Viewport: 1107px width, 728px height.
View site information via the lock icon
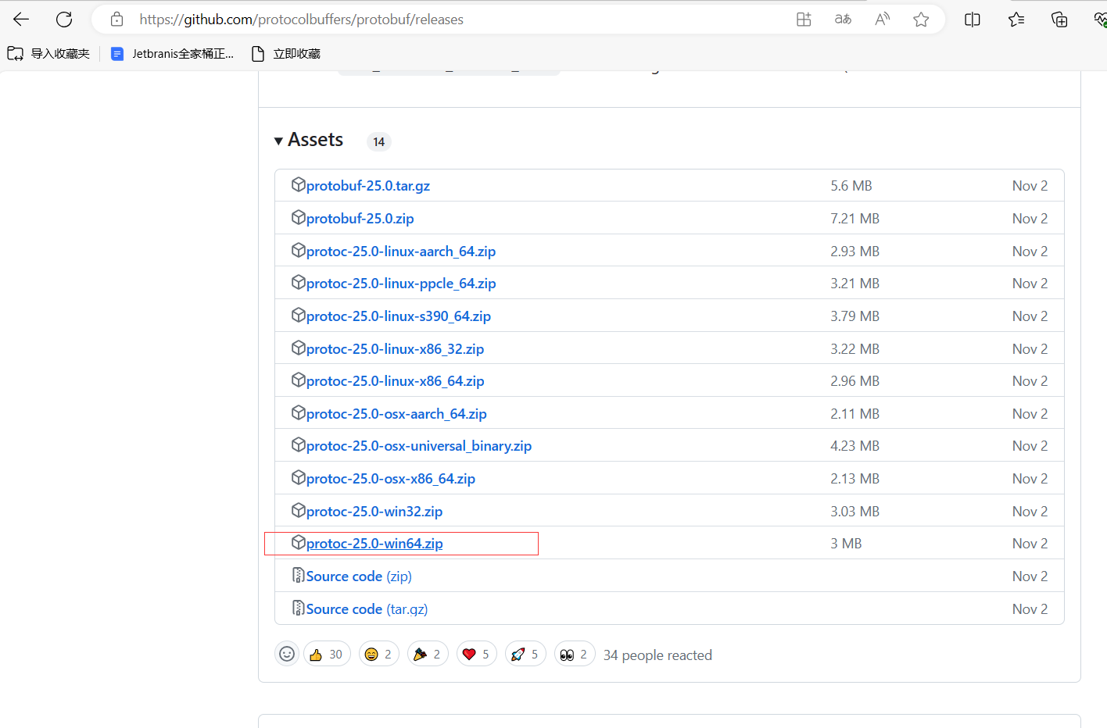point(117,20)
